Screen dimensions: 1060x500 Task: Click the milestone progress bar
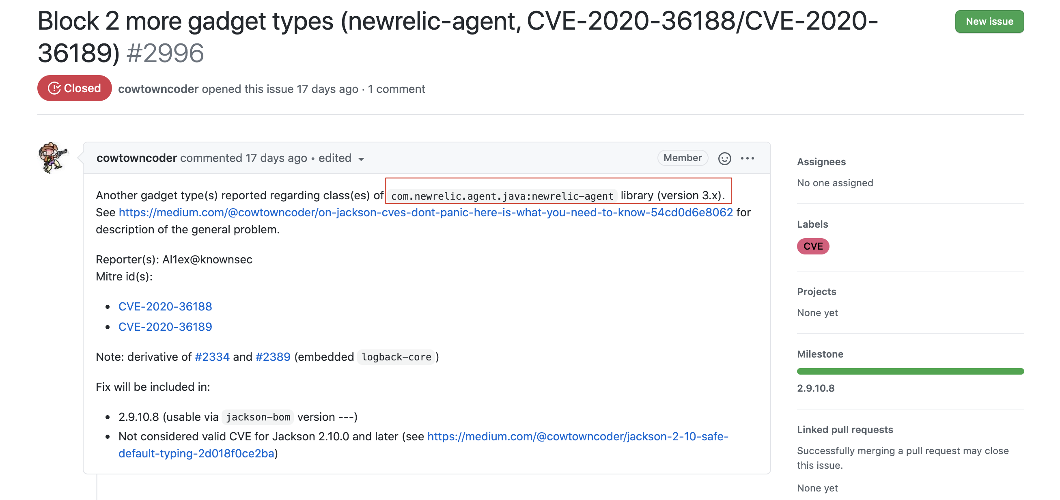pyautogui.click(x=910, y=371)
